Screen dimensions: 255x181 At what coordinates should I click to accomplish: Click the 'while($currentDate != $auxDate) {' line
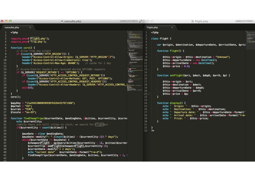(x=46, y=140)
